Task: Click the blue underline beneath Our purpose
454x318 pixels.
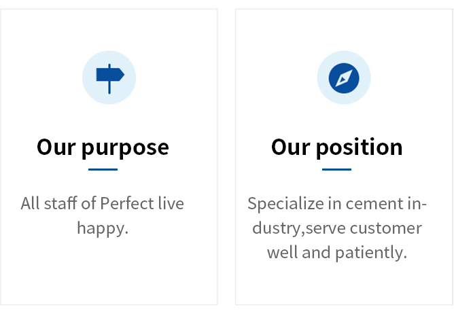Action: tap(103, 170)
